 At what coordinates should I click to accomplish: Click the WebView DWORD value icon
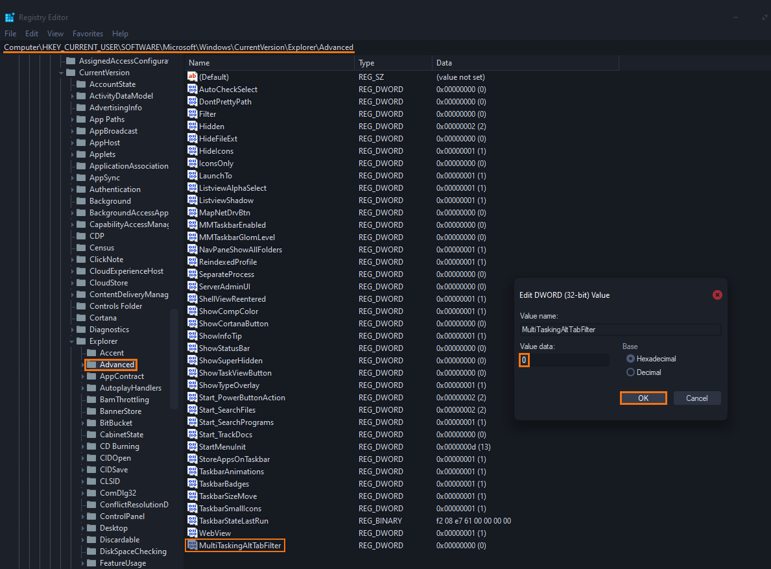(x=192, y=533)
